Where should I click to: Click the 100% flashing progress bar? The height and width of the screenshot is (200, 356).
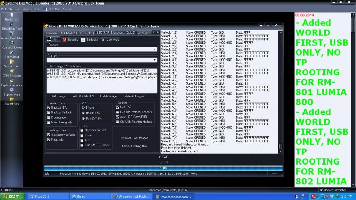pos(163,168)
